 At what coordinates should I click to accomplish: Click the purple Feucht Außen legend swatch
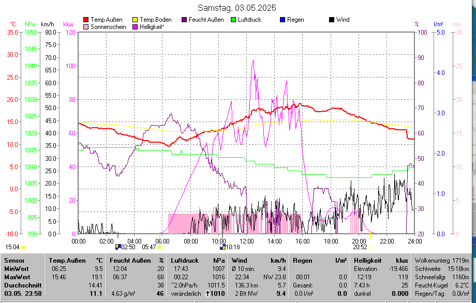pos(184,20)
